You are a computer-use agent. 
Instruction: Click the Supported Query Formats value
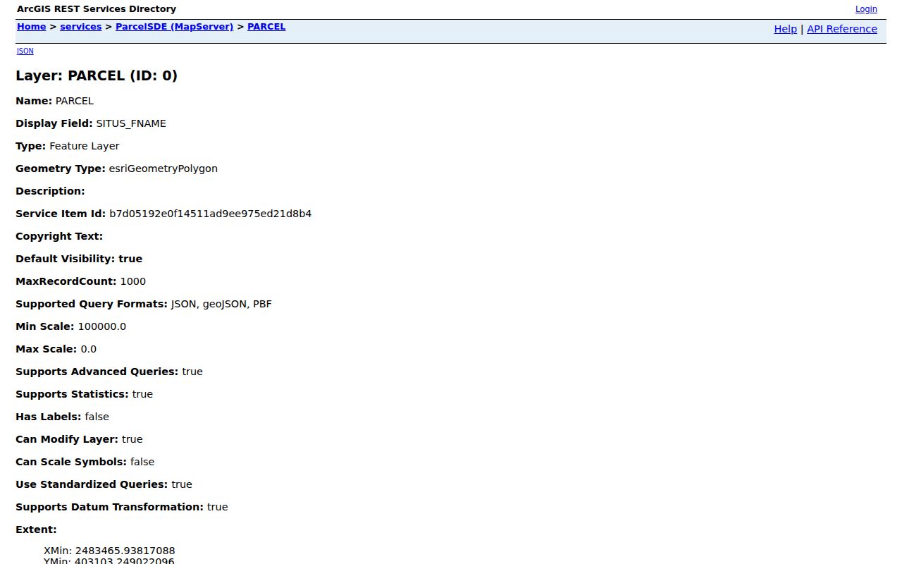pyautogui.click(x=221, y=304)
